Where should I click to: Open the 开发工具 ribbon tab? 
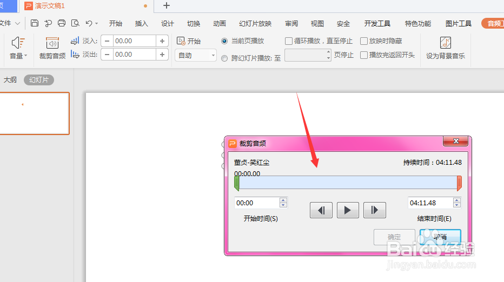(x=377, y=23)
